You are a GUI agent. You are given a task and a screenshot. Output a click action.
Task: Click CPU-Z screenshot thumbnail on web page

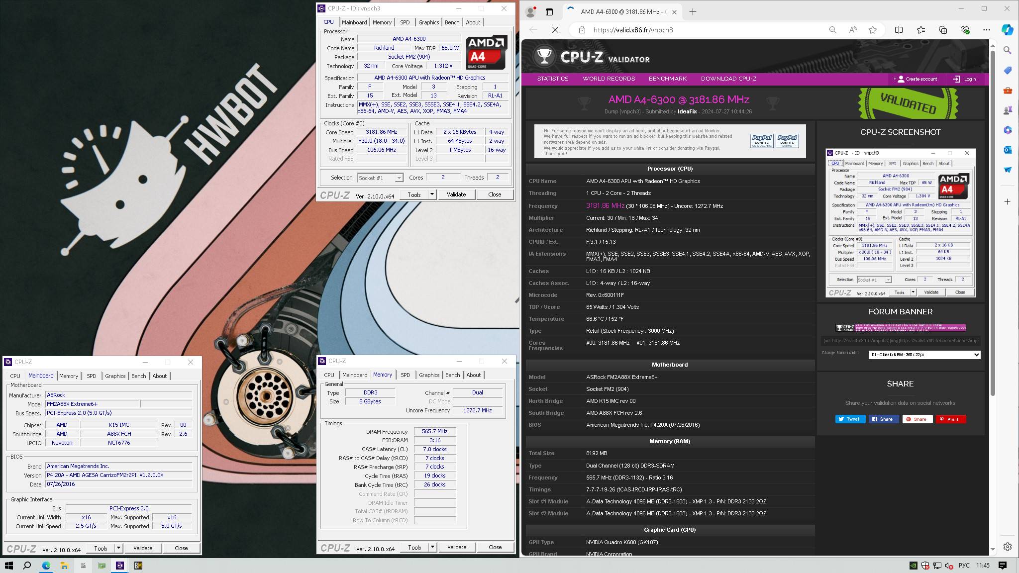tap(901, 223)
